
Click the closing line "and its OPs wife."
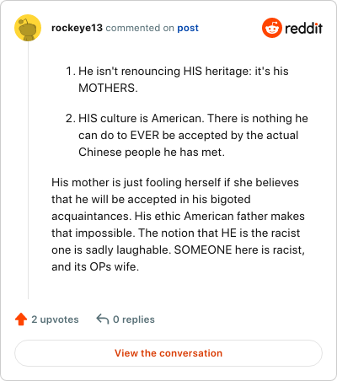(95, 266)
